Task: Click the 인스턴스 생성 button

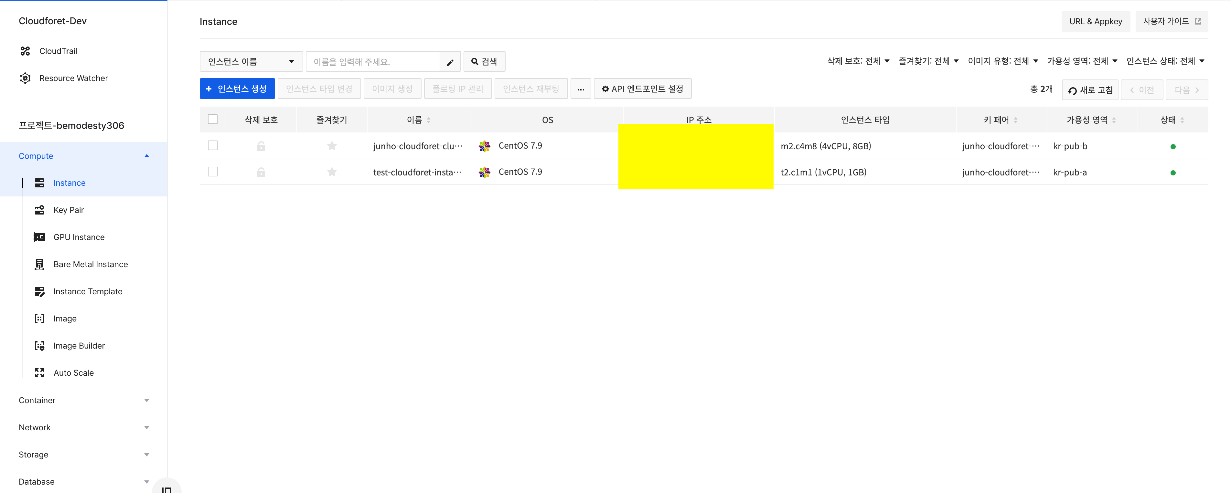Action: tap(237, 89)
